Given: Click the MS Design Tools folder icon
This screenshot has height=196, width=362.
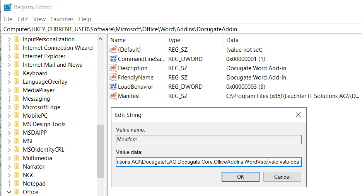Looking at the screenshot, I should pos(17,124).
